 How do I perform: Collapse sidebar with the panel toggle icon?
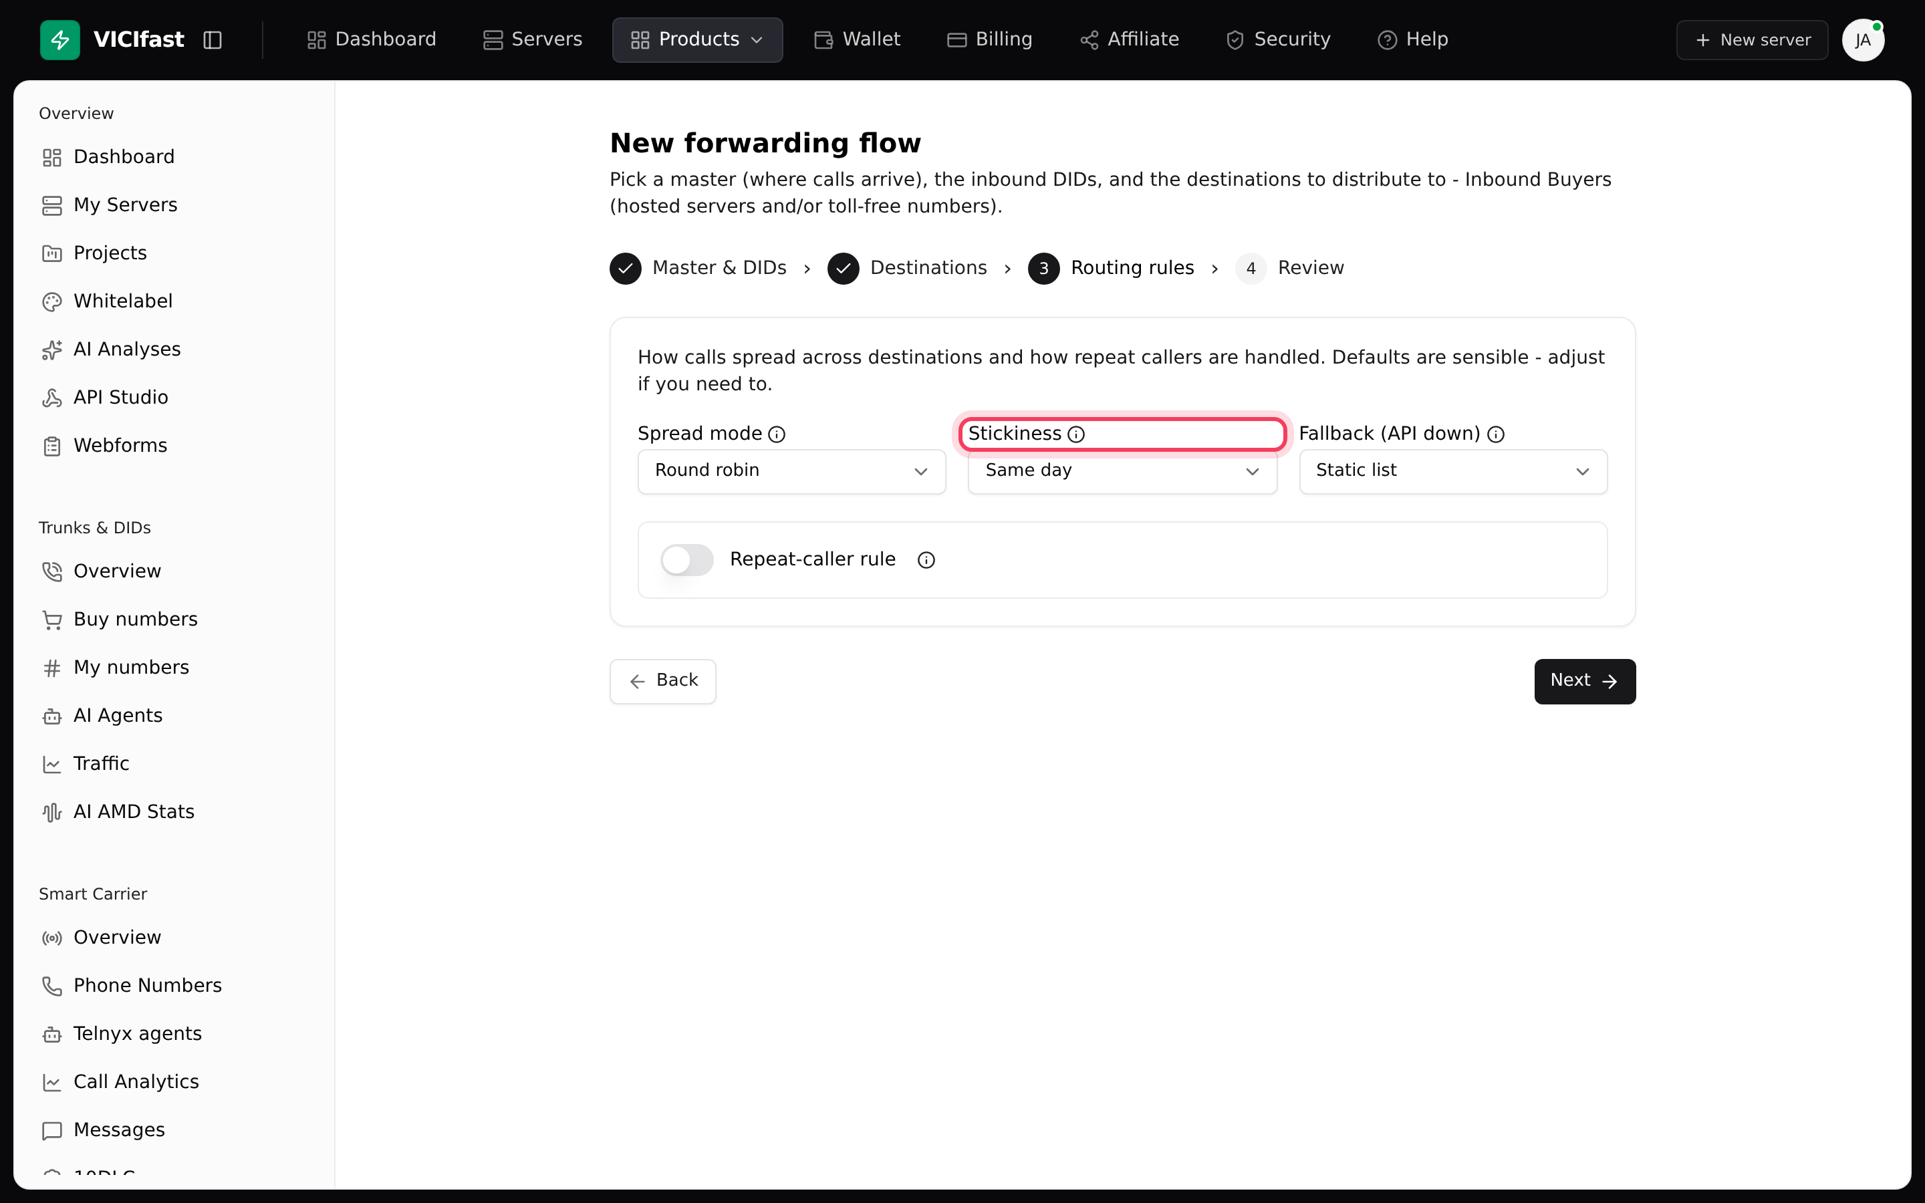[x=213, y=40]
